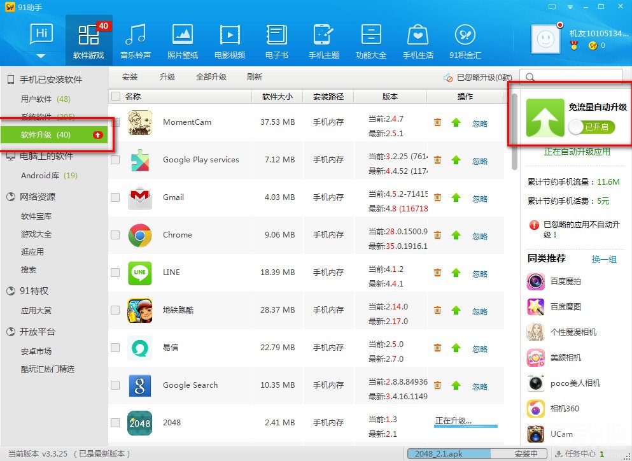Check the Google Search row checkbox

[115, 385]
